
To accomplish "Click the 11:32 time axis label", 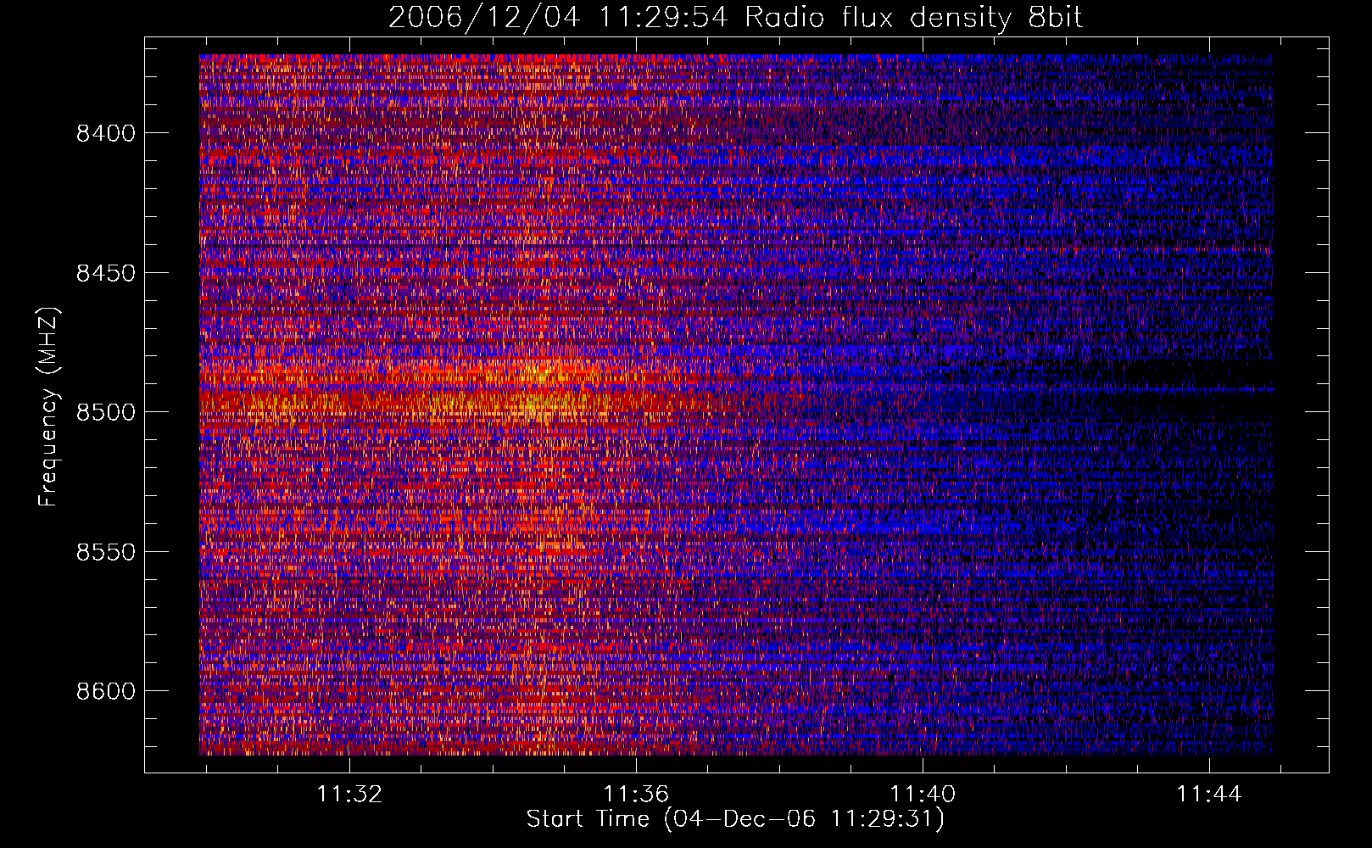I will click(349, 794).
